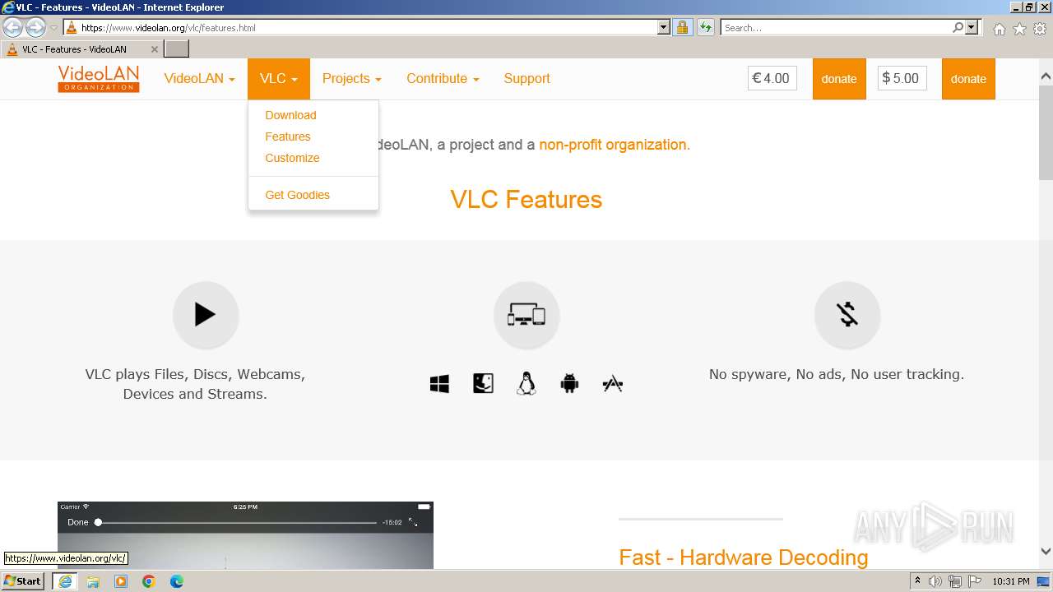The width and height of the screenshot is (1053, 592).
Task: Open the VideoLAN dropdown menu
Action: [x=199, y=79]
